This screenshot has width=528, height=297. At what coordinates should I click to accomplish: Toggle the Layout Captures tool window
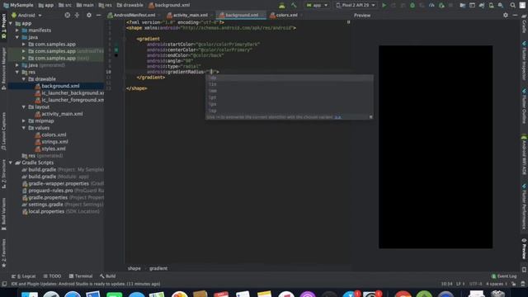pos(3,131)
